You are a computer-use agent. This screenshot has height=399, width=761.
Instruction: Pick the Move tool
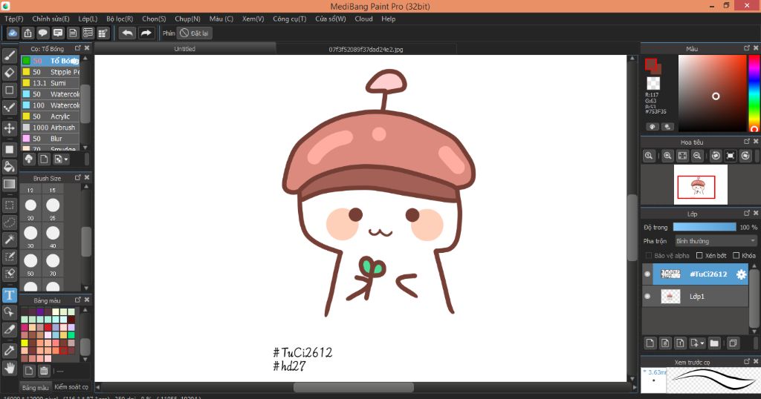[9, 128]
